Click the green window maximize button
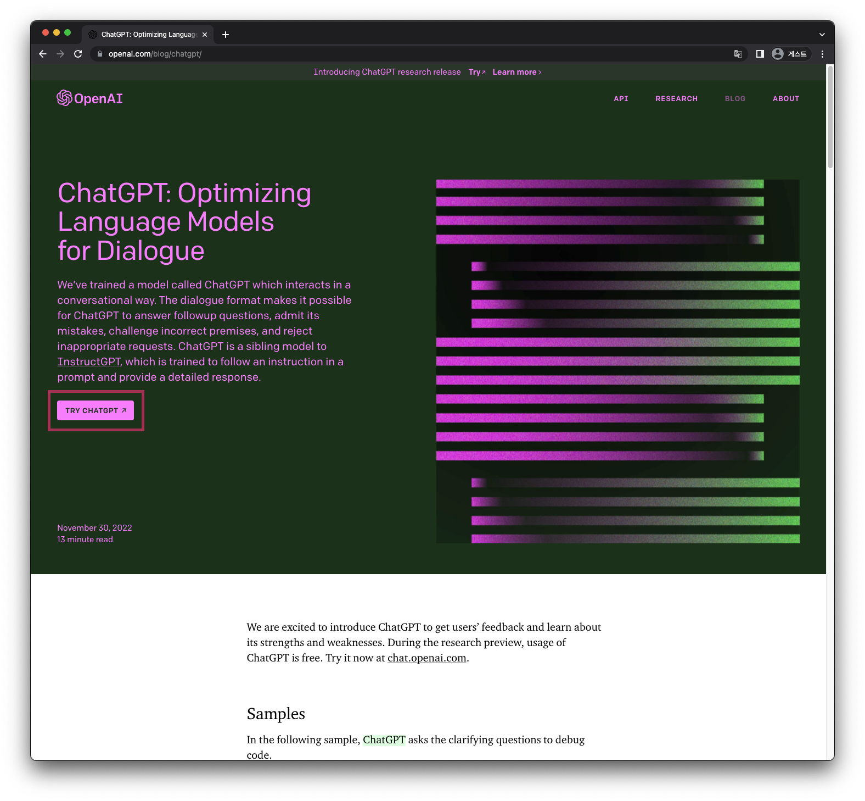 (68, 32)
